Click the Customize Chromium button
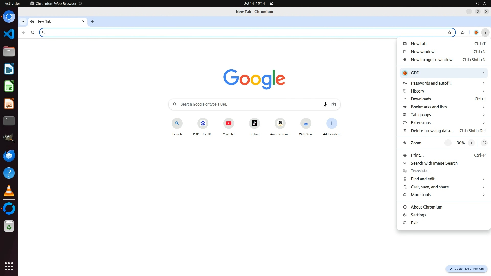 [x=466, y=269]
